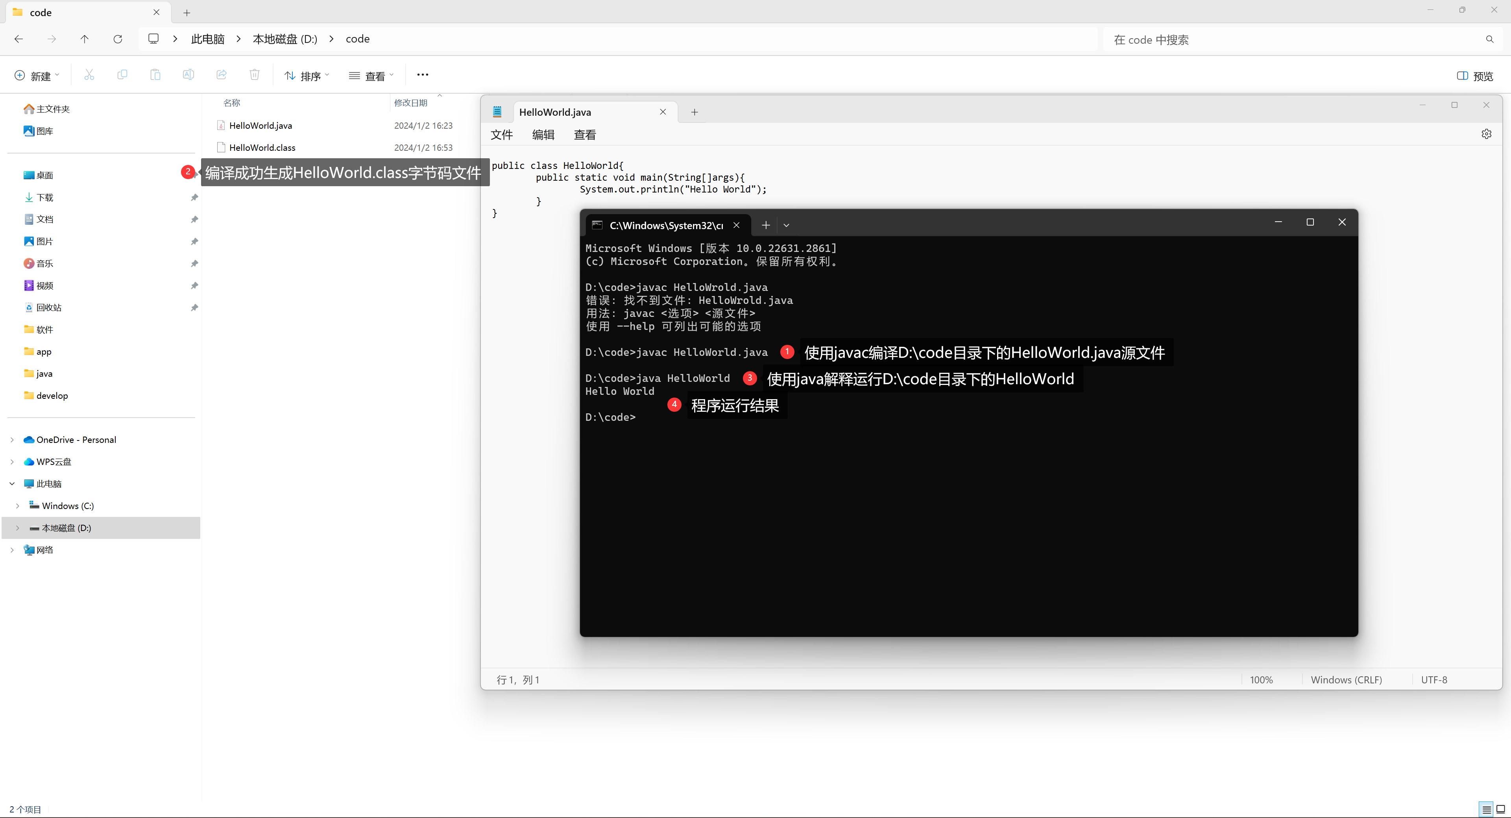Click the Copy icon in Explorer toolbar
The height and width of the screenshot is (818, 1511).
pos(122,74)
